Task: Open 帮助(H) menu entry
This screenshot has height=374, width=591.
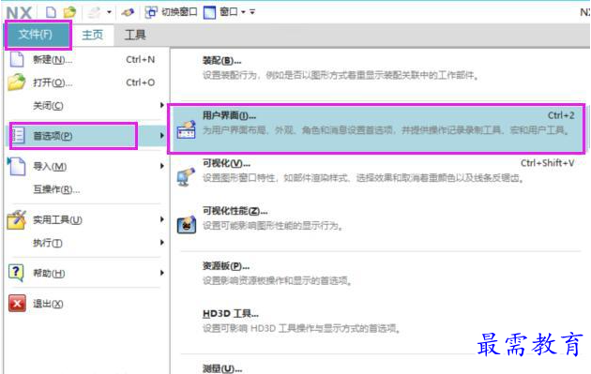Action: click(49, 274)
